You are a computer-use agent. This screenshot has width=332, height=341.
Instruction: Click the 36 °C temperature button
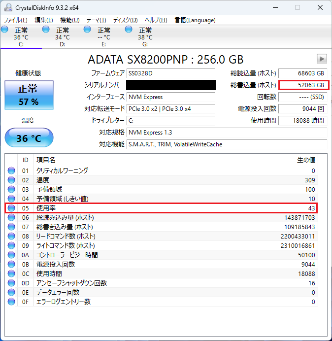coord(29,137)
